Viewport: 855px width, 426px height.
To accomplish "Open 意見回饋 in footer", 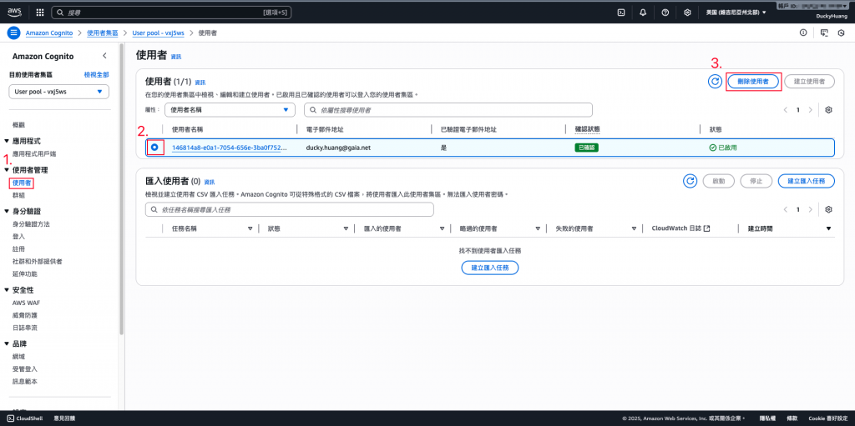I will (64, 418).
